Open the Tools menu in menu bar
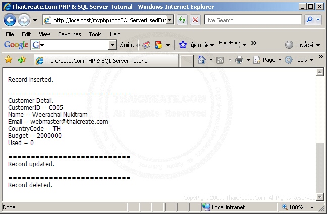 (95, 34)
